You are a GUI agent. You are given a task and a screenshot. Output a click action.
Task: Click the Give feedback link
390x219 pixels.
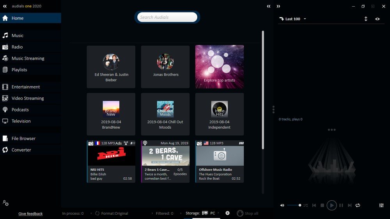point(30,214)
